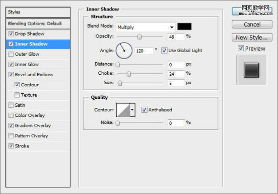Click the New Style... button

coord(252,38)
